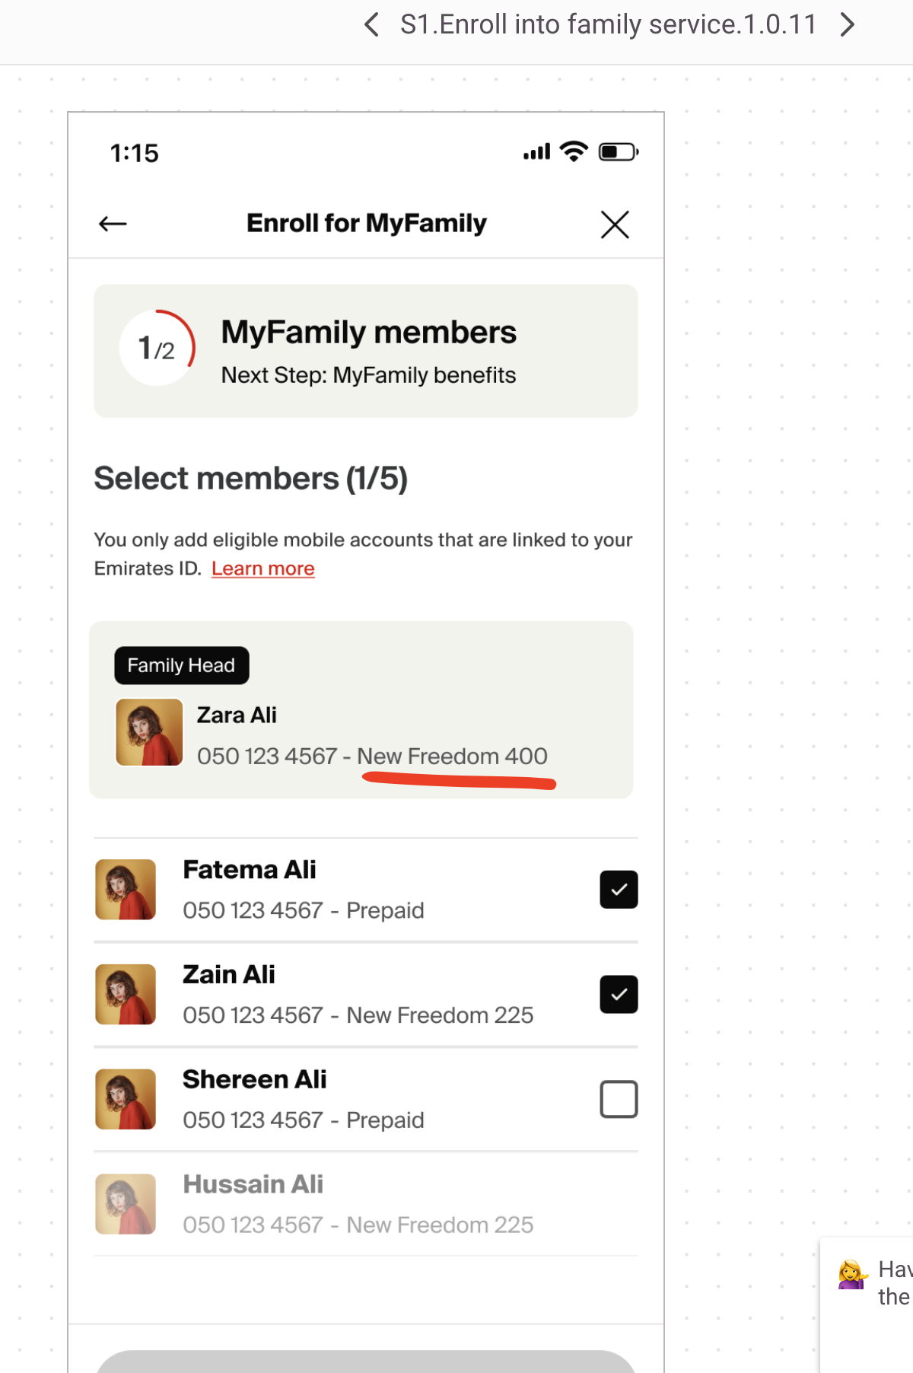This screenshot has width=913, height=1373.
Task: Uncheck Zain Ali's checkbox
Action: (619, 995)
